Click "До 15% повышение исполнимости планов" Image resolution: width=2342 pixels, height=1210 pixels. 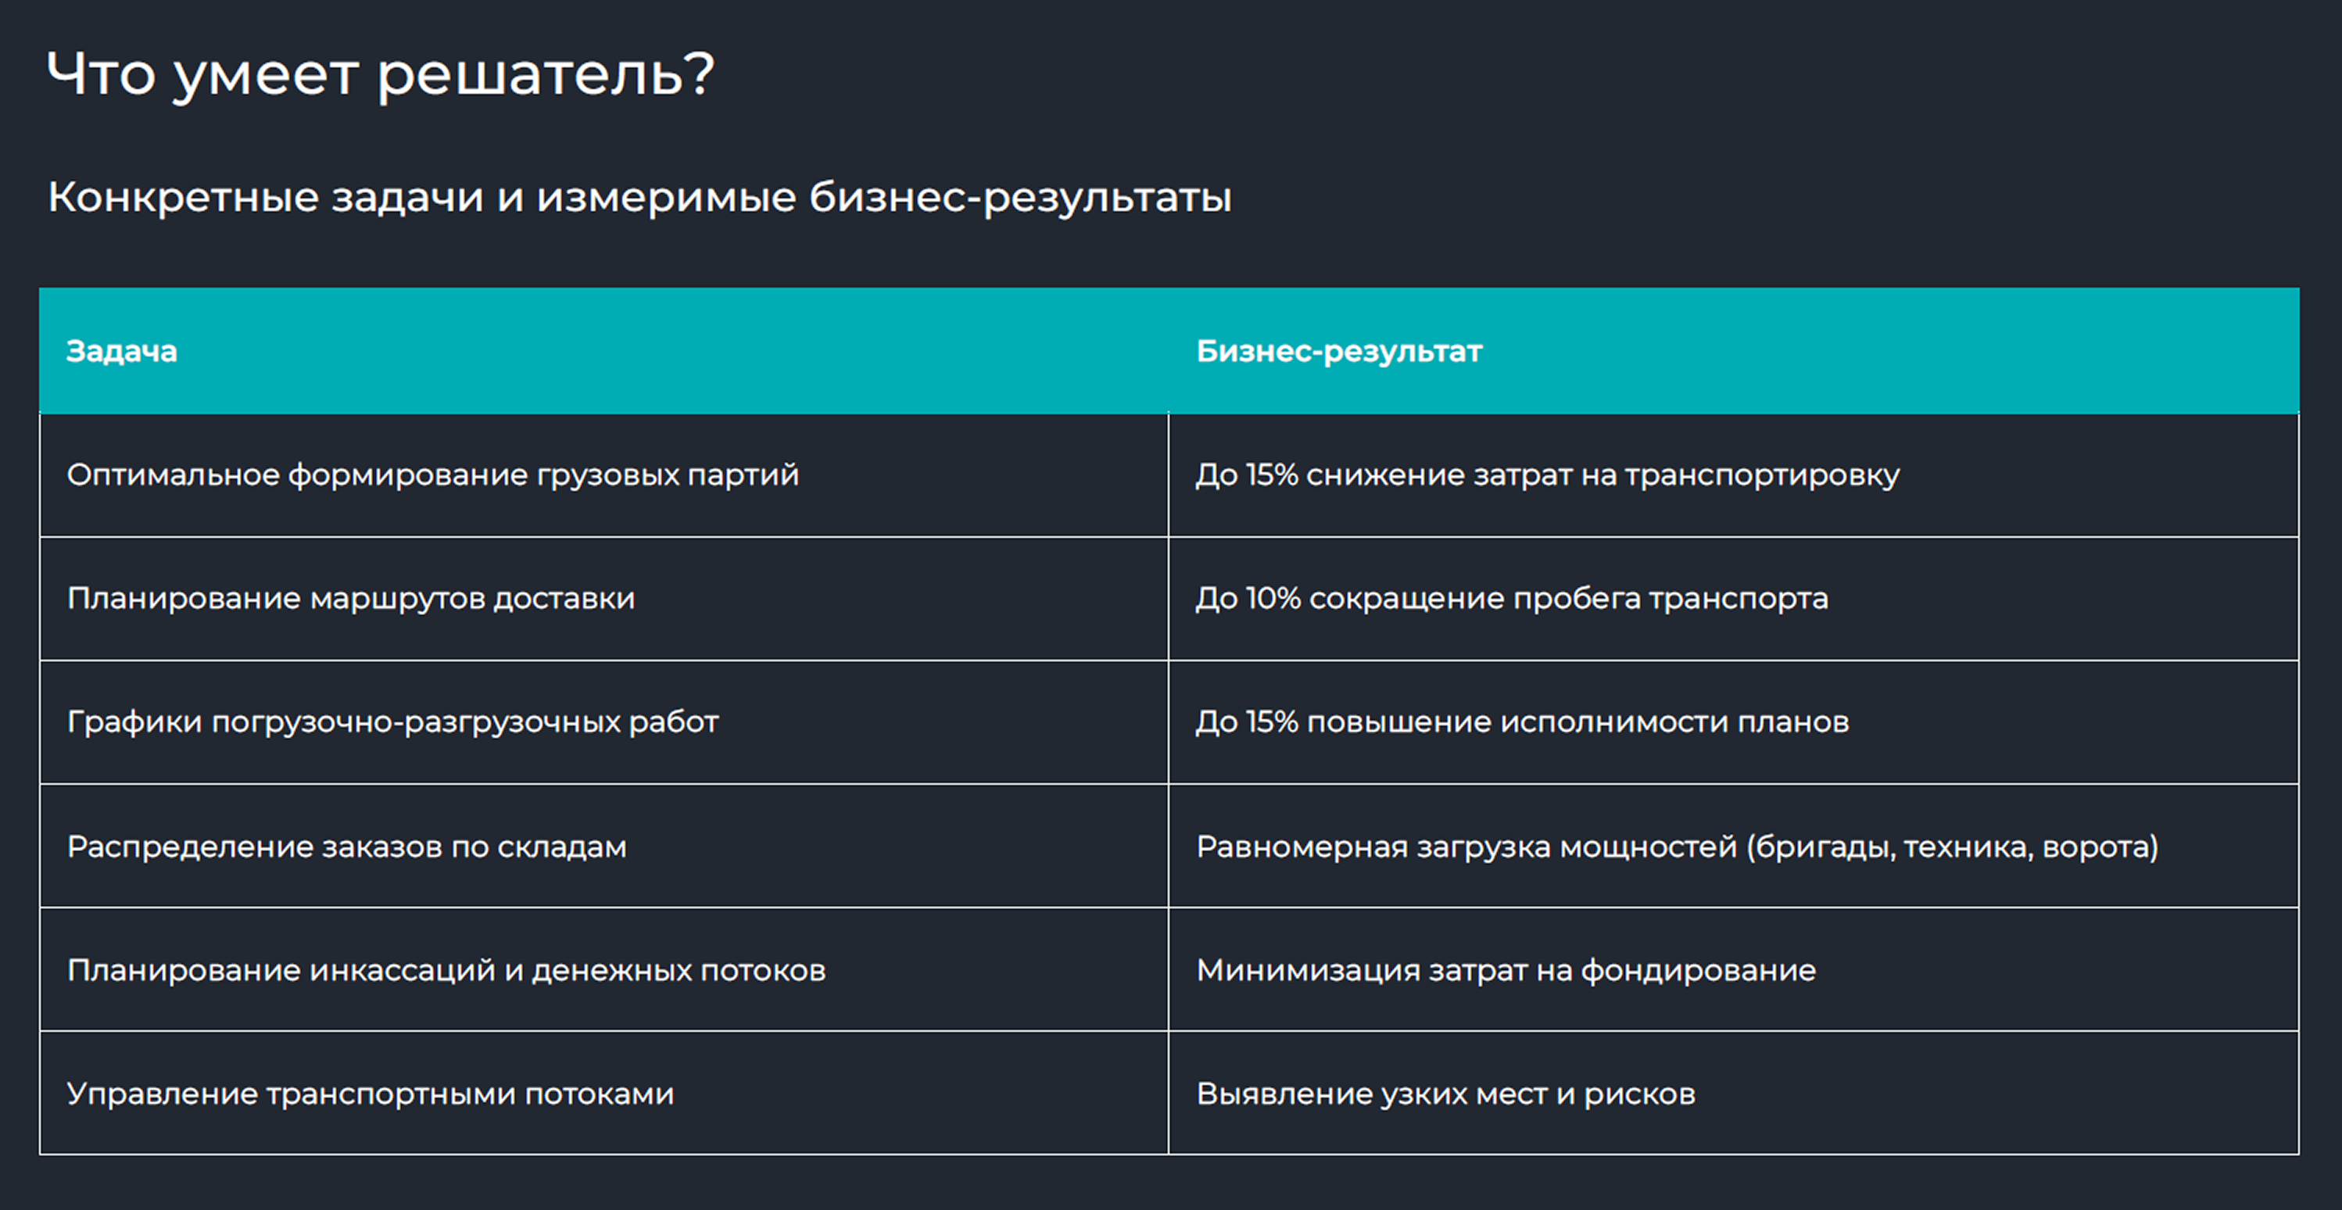pyautogui.click(x=1522, y=721)
